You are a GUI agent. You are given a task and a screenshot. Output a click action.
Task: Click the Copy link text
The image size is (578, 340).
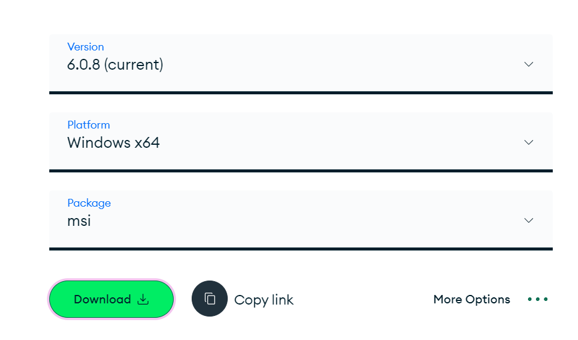[x=264, y=300]
